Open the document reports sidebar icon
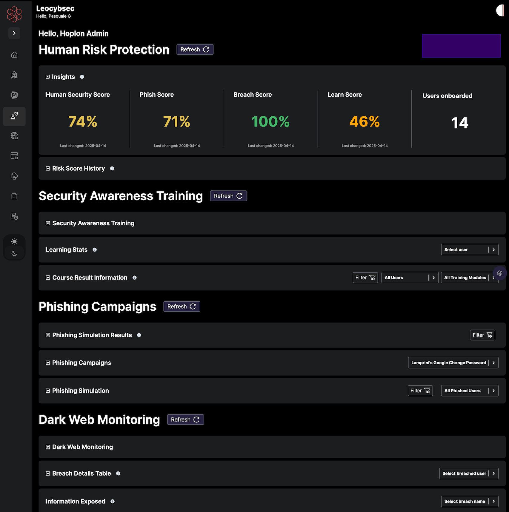The image size is (509, 512). 14,196
